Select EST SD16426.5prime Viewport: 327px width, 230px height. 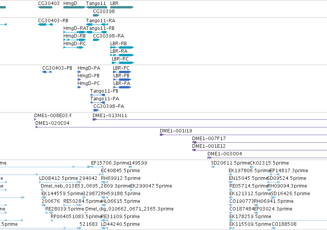coord(273,197)
